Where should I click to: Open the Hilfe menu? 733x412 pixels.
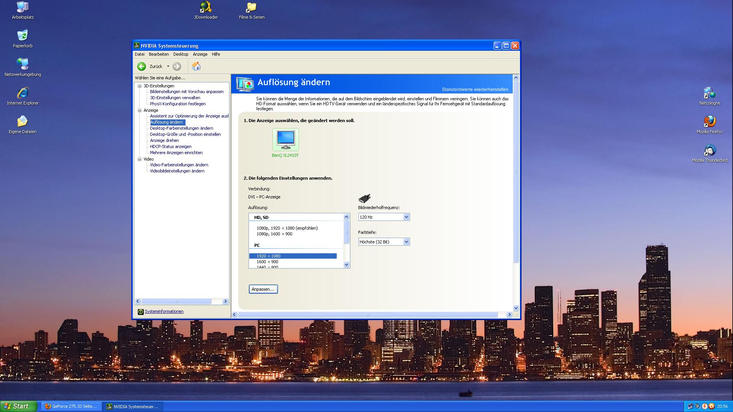[216, 54]
